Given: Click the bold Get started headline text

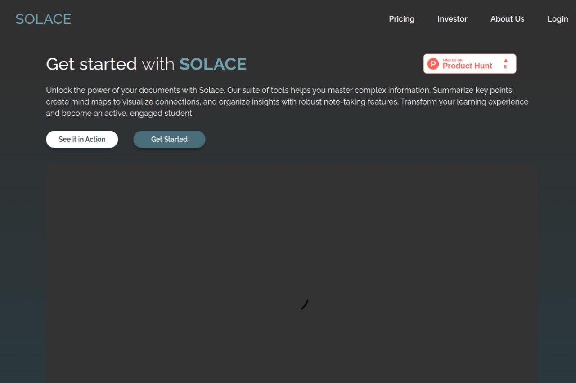Looking at the screenshot, I should pos(91,64).
